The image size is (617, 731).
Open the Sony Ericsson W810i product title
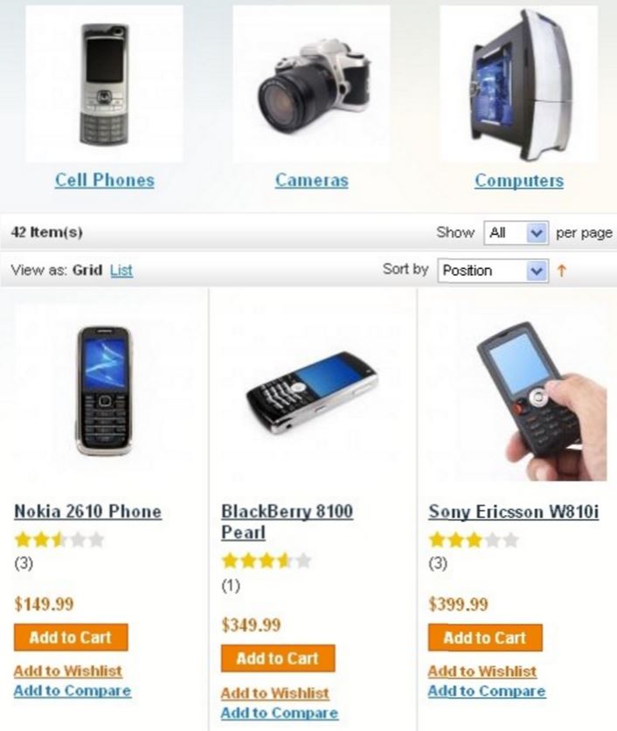tap(514, 512)
